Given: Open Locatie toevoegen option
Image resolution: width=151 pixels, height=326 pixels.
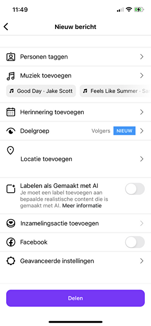Looking at the screenshot, I should coord(75,159).
